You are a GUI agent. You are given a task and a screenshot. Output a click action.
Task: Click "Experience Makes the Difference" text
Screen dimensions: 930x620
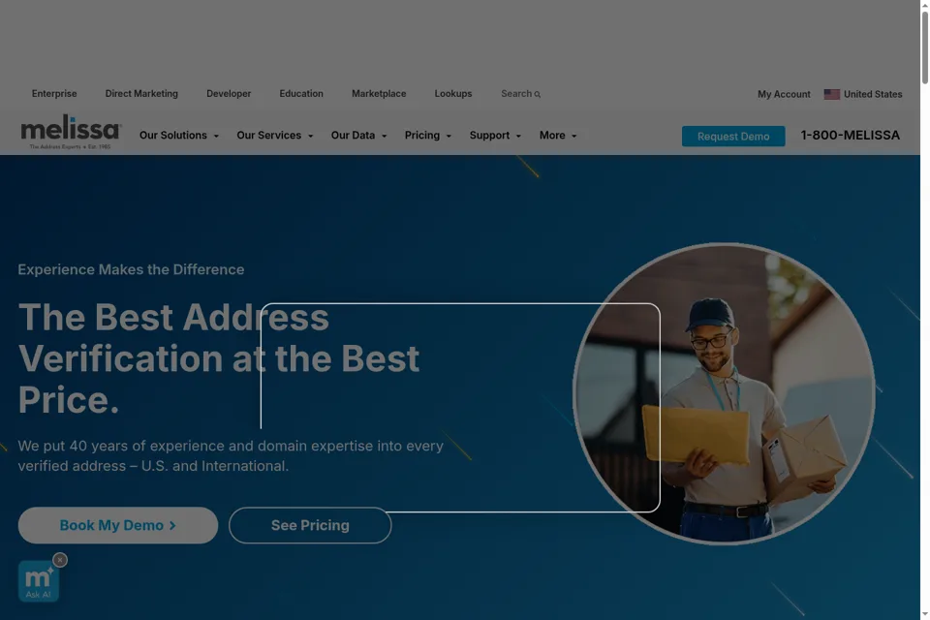click(x=131, y=269)
